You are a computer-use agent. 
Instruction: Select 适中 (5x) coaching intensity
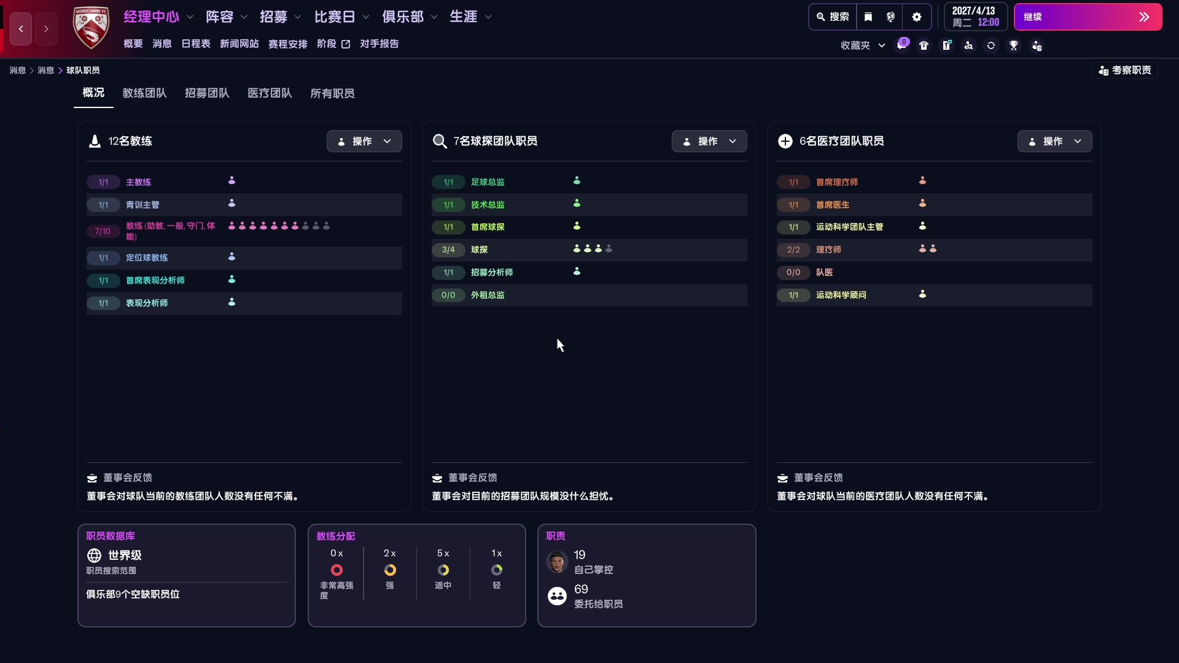click(443, 570)
